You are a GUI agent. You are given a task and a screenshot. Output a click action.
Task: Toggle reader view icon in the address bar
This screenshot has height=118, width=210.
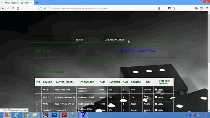(159, 8)
